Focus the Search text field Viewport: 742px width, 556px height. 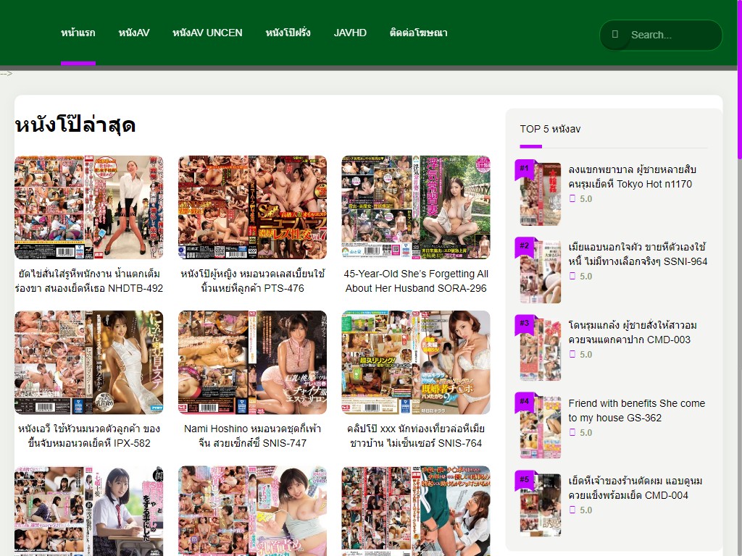pos(670,35)
